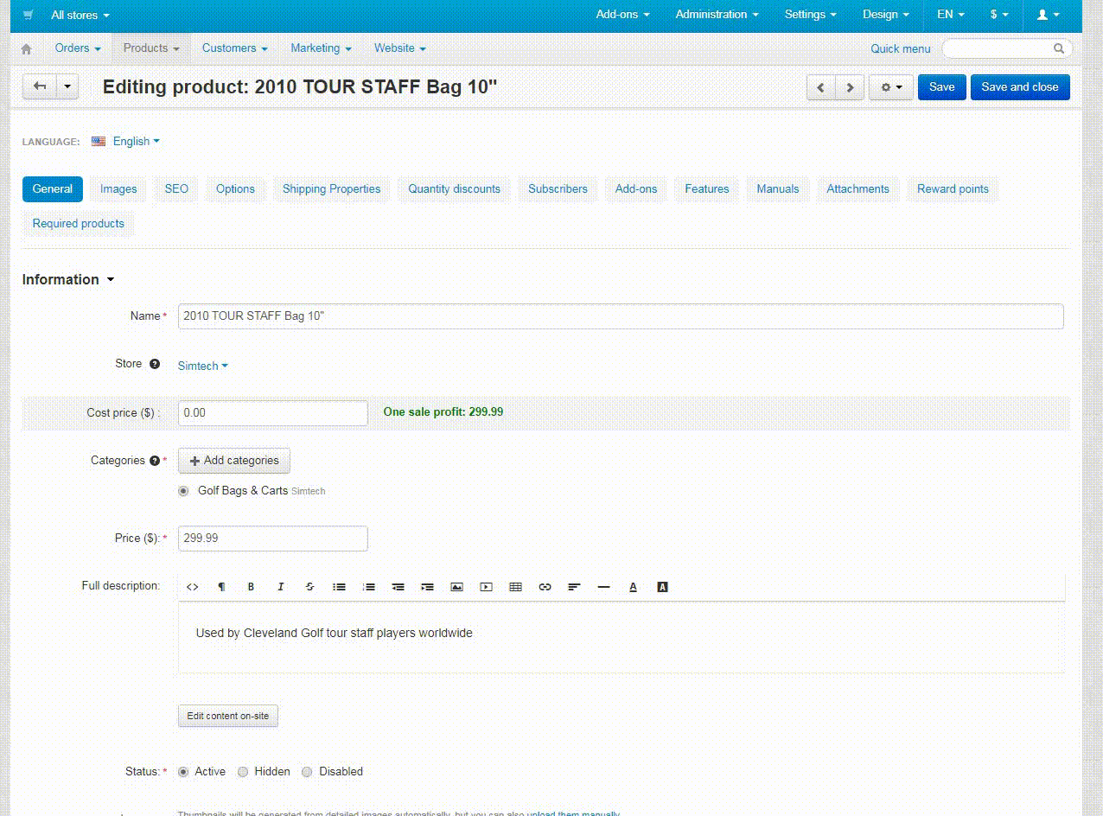This screenshot has width=1103, height=816.
Task: Set status to Hidden
Action: [x=243, y=772]
